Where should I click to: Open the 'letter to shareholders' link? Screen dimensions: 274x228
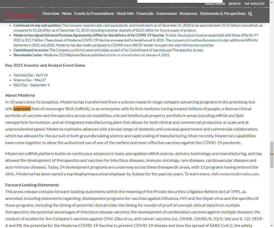point(125,55)
